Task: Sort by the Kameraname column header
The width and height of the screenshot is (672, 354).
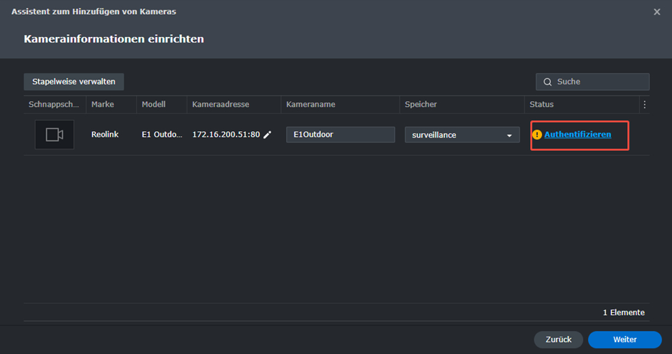Action: pyautogui.click(x=341, y=105)
